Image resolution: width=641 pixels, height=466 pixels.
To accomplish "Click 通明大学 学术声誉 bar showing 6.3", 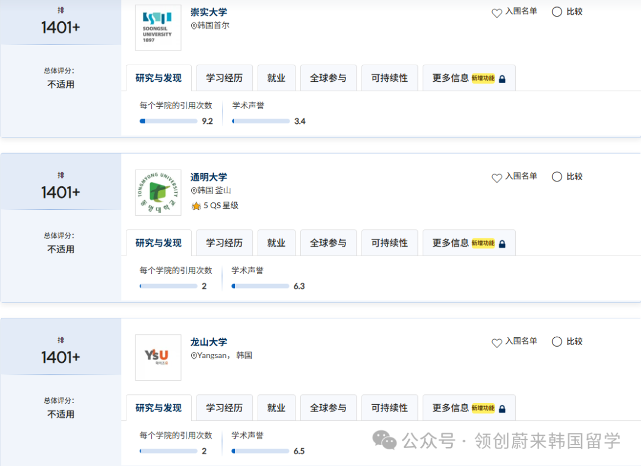I will click(261, 286).
